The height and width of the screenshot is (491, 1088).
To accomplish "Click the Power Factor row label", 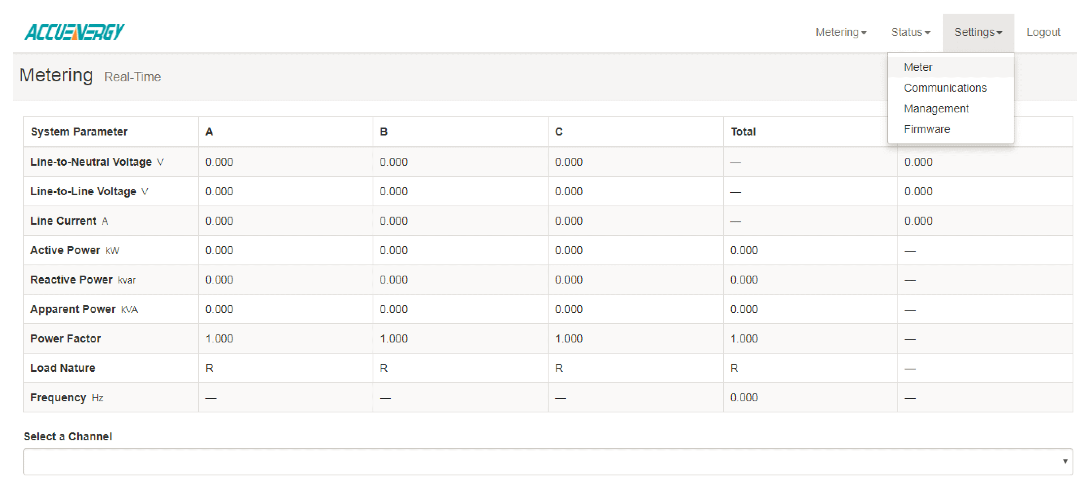I will [66, 338].
